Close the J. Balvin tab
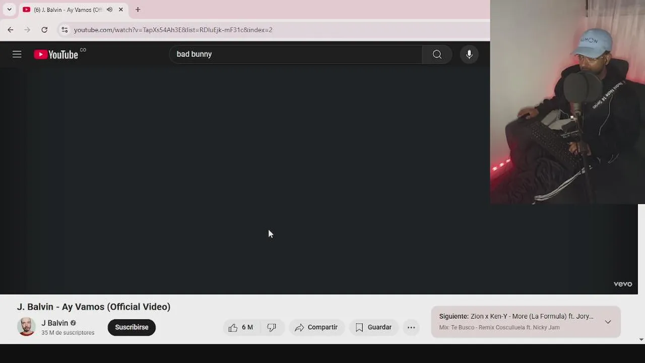The height and width of the screenshot is (363, 645). tap(121, 10)
